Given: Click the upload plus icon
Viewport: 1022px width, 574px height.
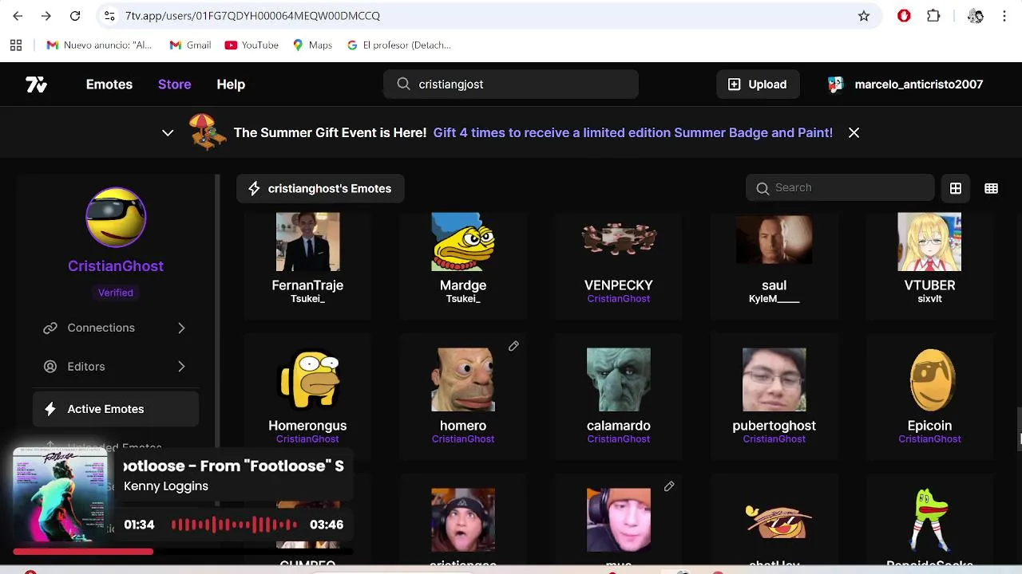Looking at the screenshot, I should tap(735, 85).
